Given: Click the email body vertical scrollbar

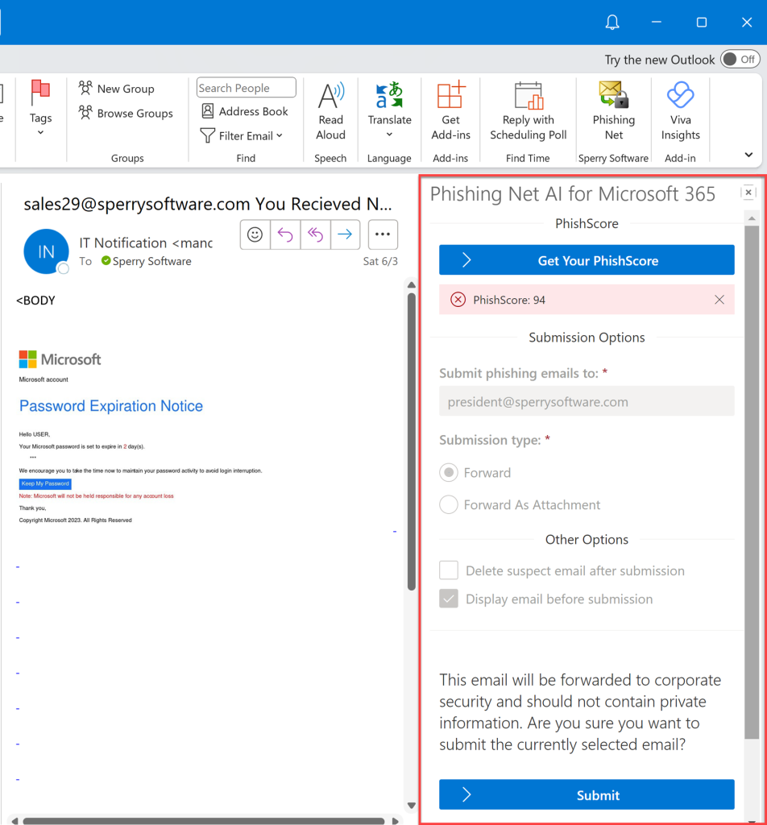Looking at the screenshot, I should pos(412,441).
